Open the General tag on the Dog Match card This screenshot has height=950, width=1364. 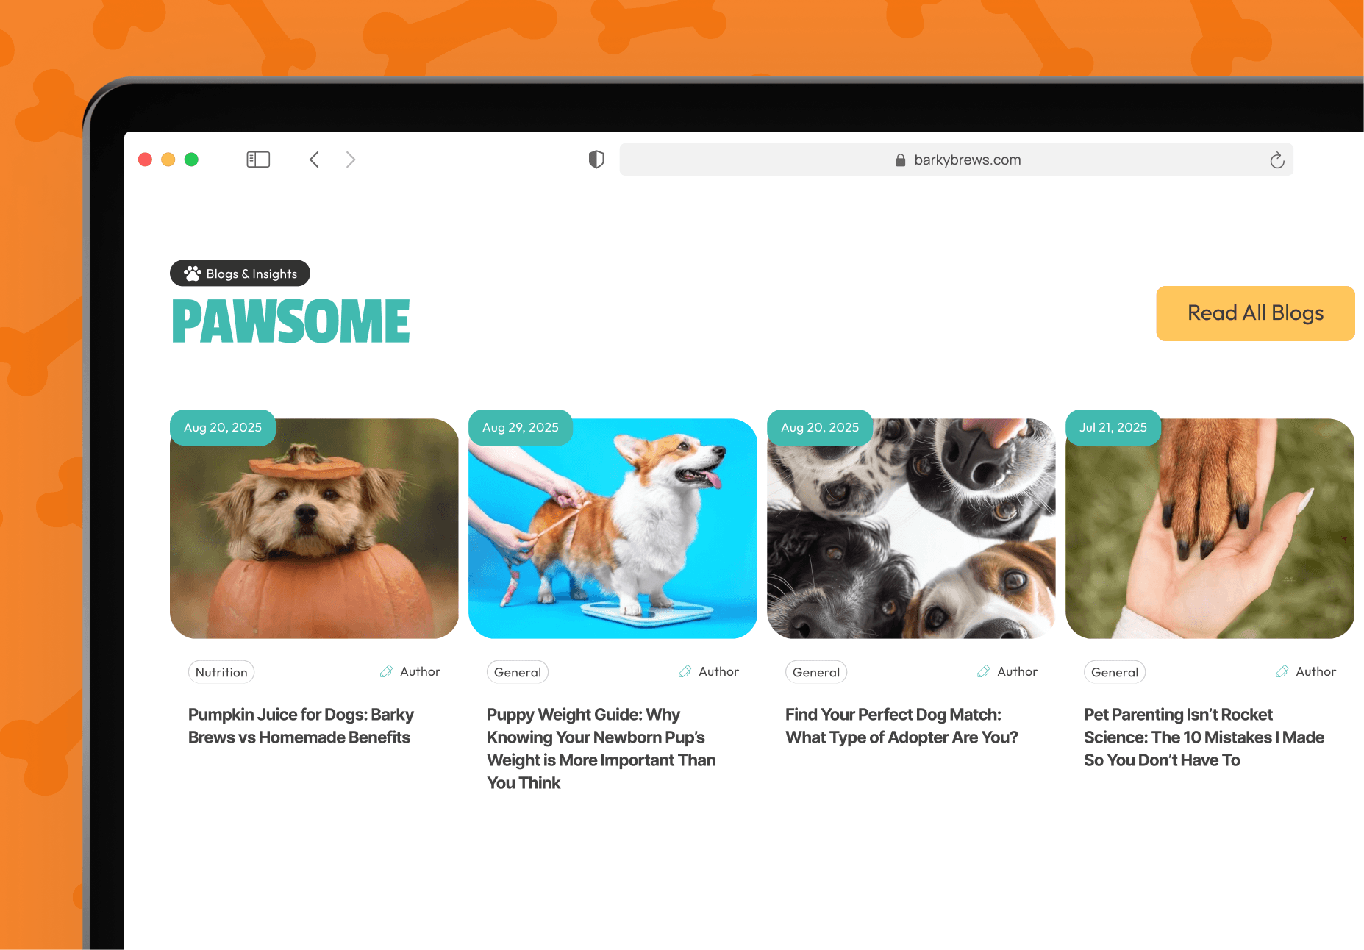pyautogui.click(x=816, y=672)
